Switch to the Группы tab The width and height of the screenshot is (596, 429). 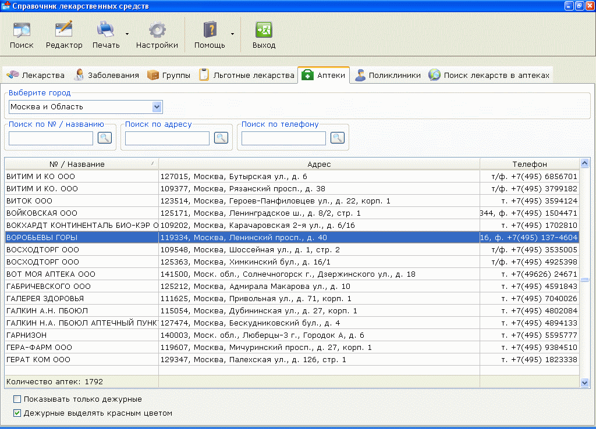[x=169, y=75]
